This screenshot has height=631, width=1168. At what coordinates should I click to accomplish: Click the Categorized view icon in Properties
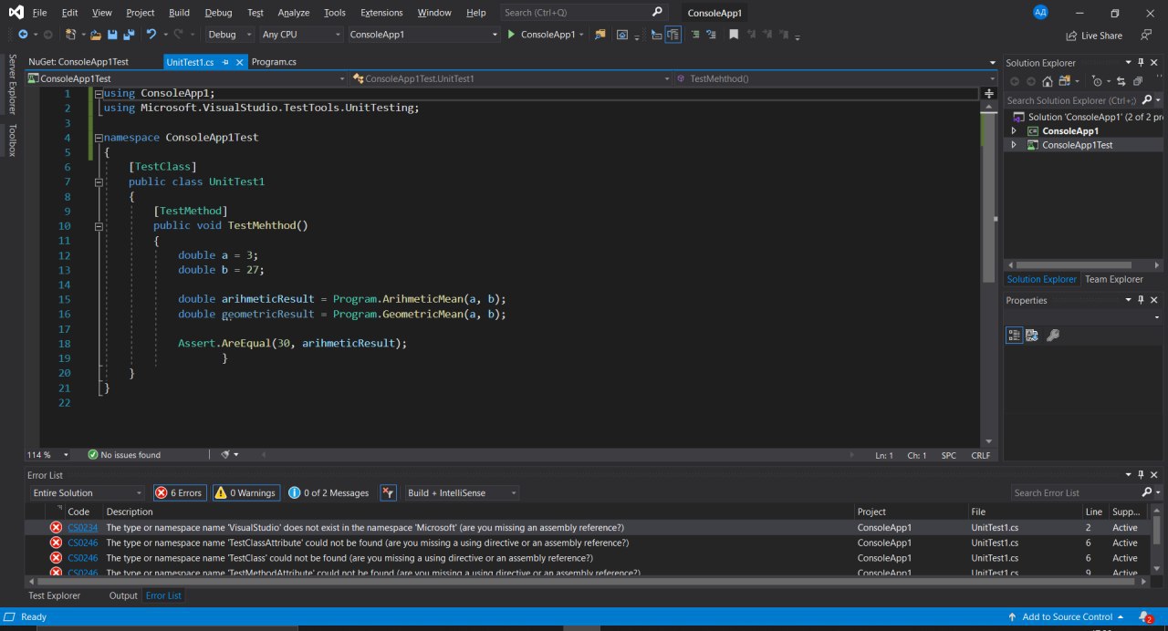(x=1014, y=335)
